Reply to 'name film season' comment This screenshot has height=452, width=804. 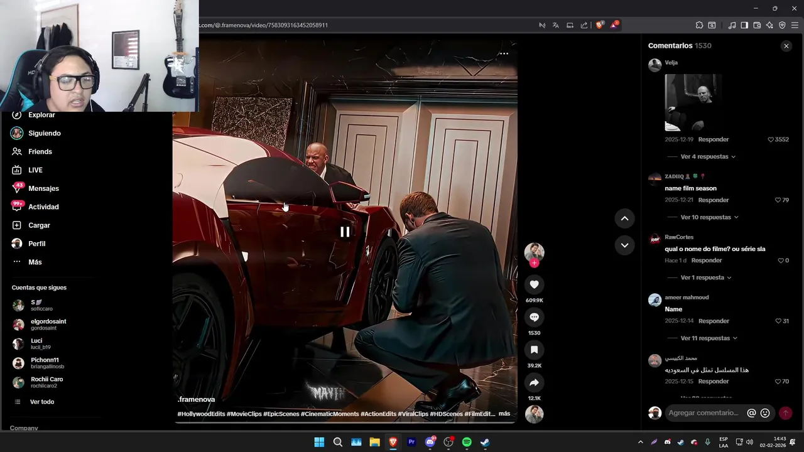[714, 200]
